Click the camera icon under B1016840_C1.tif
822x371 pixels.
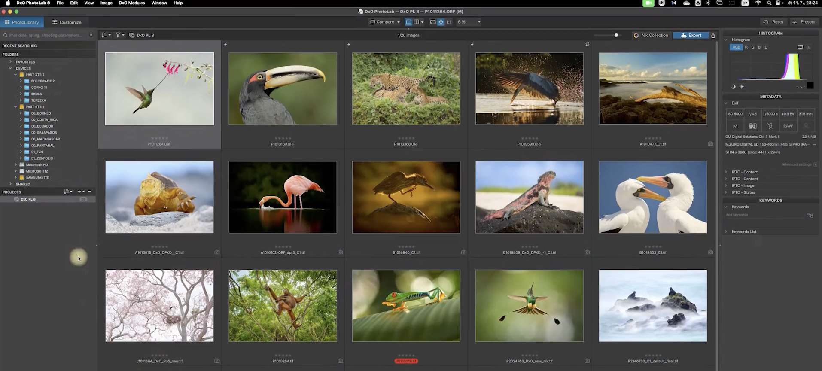(x=463, y=252)
